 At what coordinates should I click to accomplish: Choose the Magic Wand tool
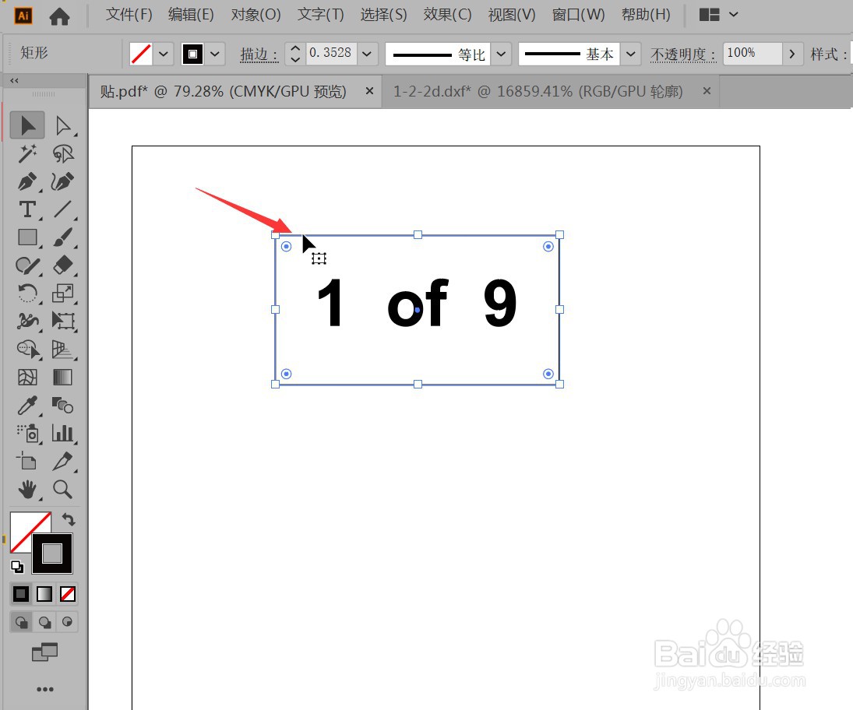tap(27, 154)
